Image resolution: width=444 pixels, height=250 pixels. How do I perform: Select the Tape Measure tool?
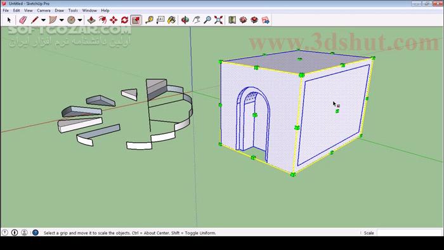149,20
